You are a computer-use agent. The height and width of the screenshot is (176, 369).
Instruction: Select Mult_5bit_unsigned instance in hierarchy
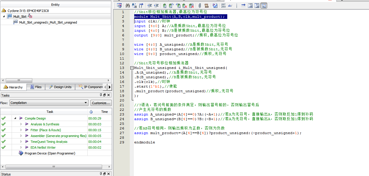(48, 22)
